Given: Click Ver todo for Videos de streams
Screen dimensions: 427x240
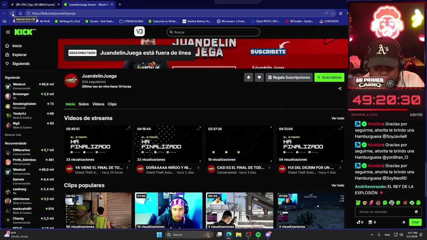Looking at the screenshot, I should [x=338, y=118].
